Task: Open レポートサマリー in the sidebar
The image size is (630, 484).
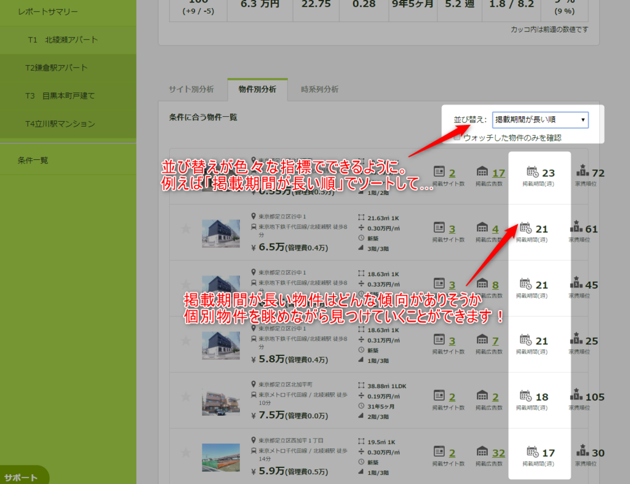Action: pos(68,12)
